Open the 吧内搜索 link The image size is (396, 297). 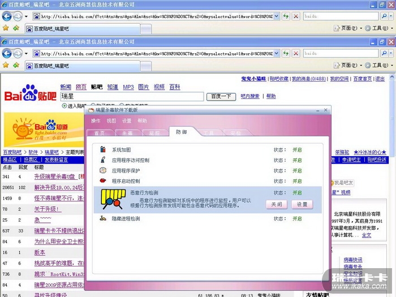(250, 96)
